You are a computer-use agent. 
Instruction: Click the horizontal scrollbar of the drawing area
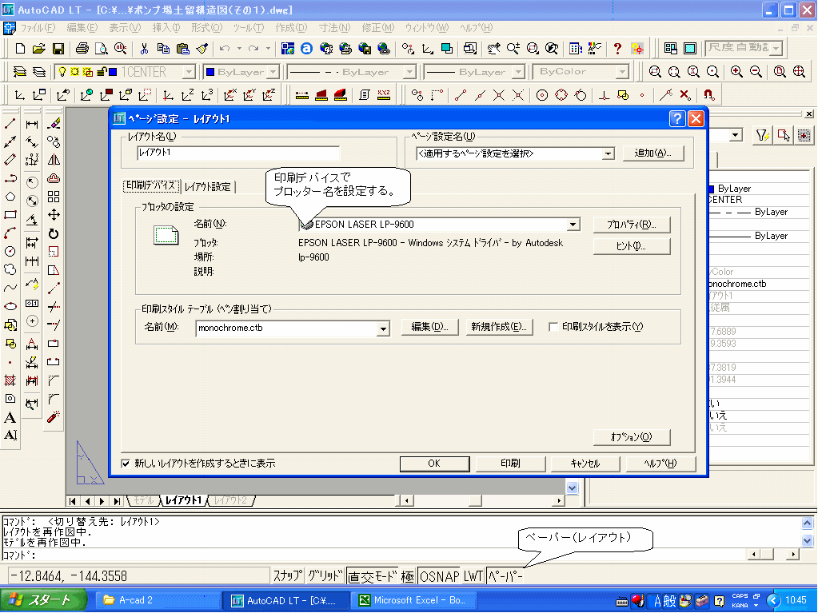click(x=482, y=500)
